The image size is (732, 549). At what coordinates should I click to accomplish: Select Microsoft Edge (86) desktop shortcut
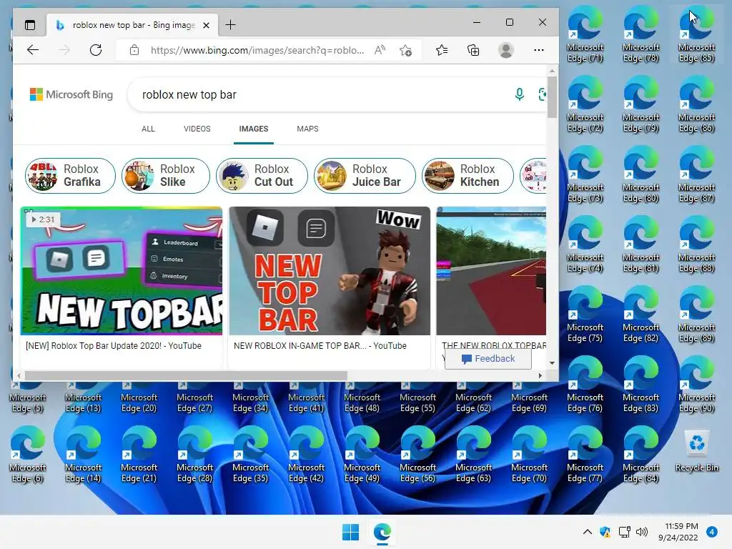point(696,104)
